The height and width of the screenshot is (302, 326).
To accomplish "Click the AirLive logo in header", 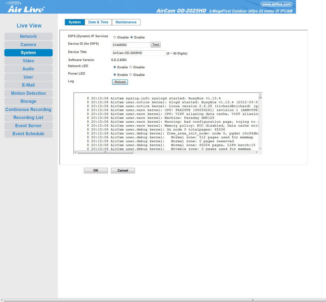I will (25, 7).
